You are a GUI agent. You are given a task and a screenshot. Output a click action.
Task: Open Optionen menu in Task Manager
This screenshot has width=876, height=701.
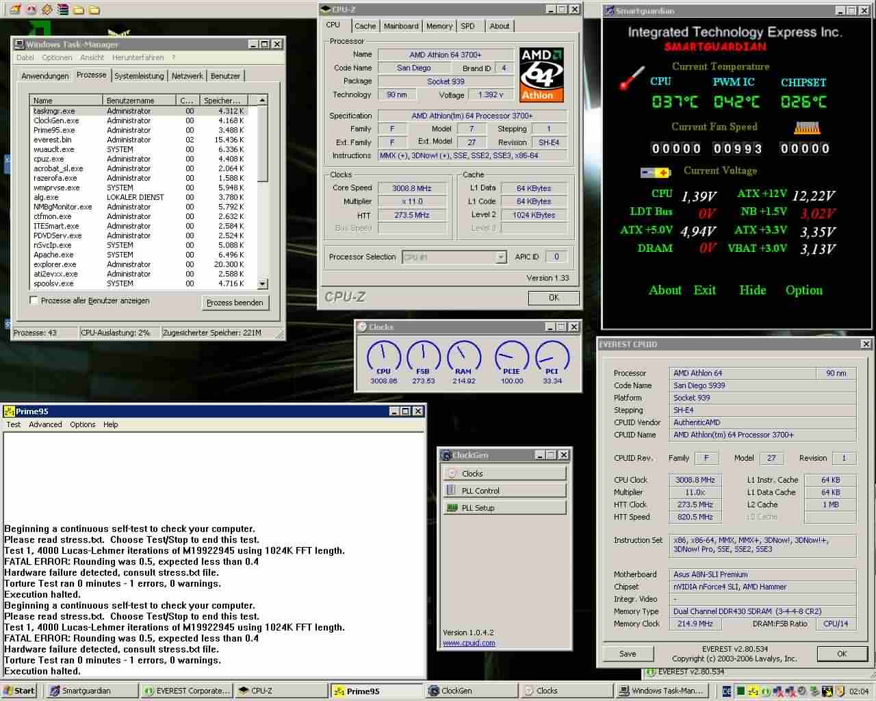(57, 58)
